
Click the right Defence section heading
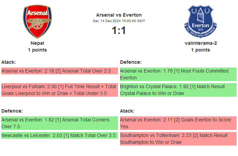coord(131,62)
